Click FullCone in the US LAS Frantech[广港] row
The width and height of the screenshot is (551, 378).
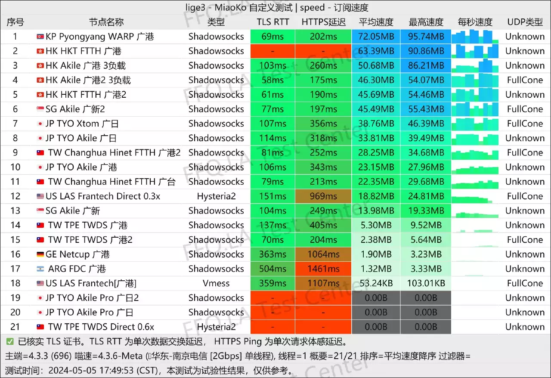[525, 284]
